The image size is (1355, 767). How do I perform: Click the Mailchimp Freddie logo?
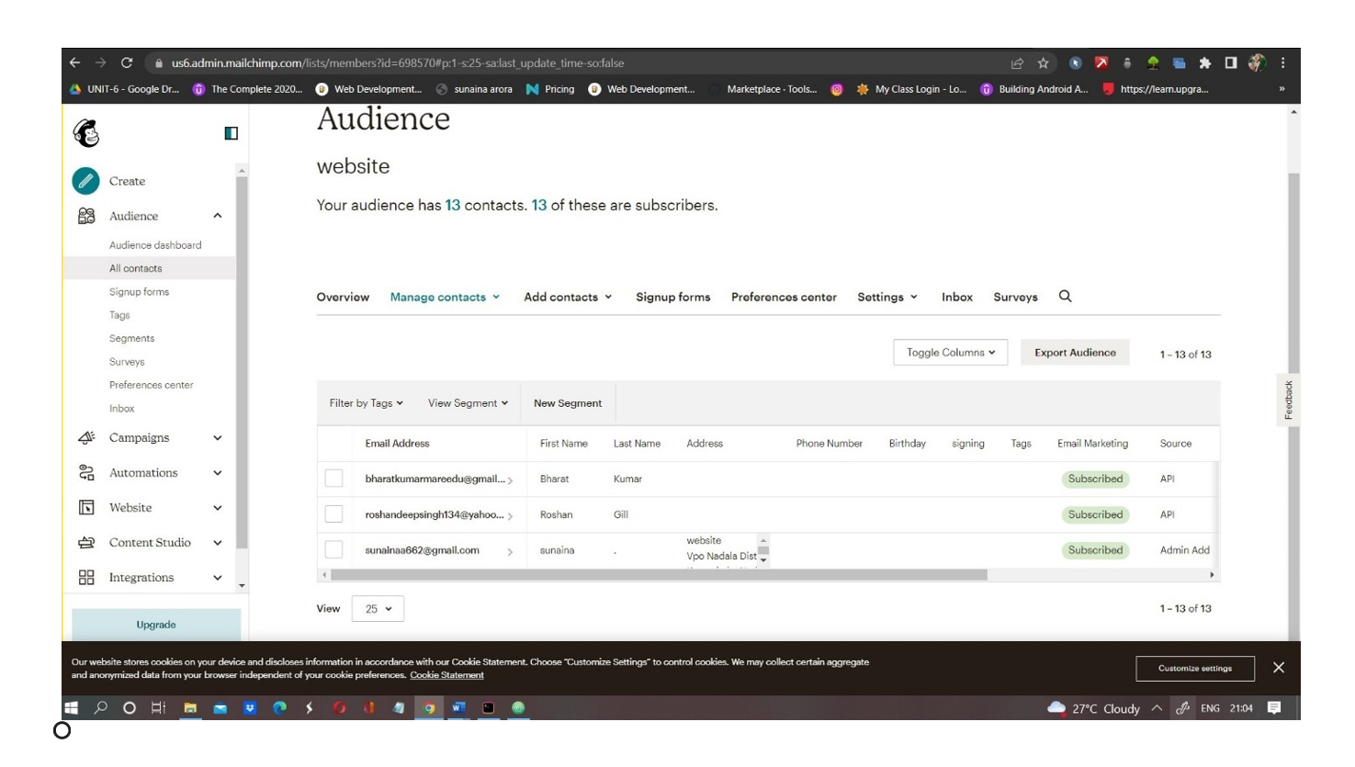pyautogui.click(x=86, y=133)
